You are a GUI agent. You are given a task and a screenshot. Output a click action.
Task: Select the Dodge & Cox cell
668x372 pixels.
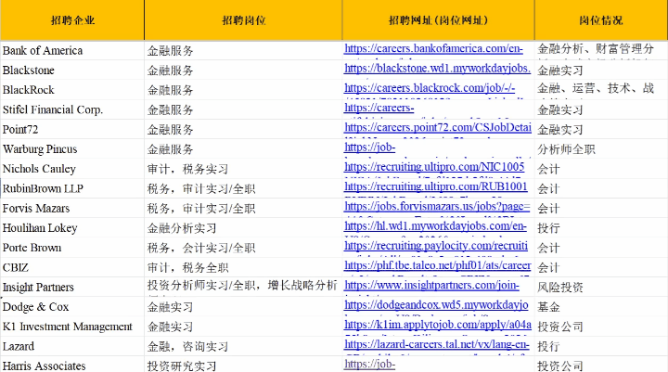click(72, 307)
